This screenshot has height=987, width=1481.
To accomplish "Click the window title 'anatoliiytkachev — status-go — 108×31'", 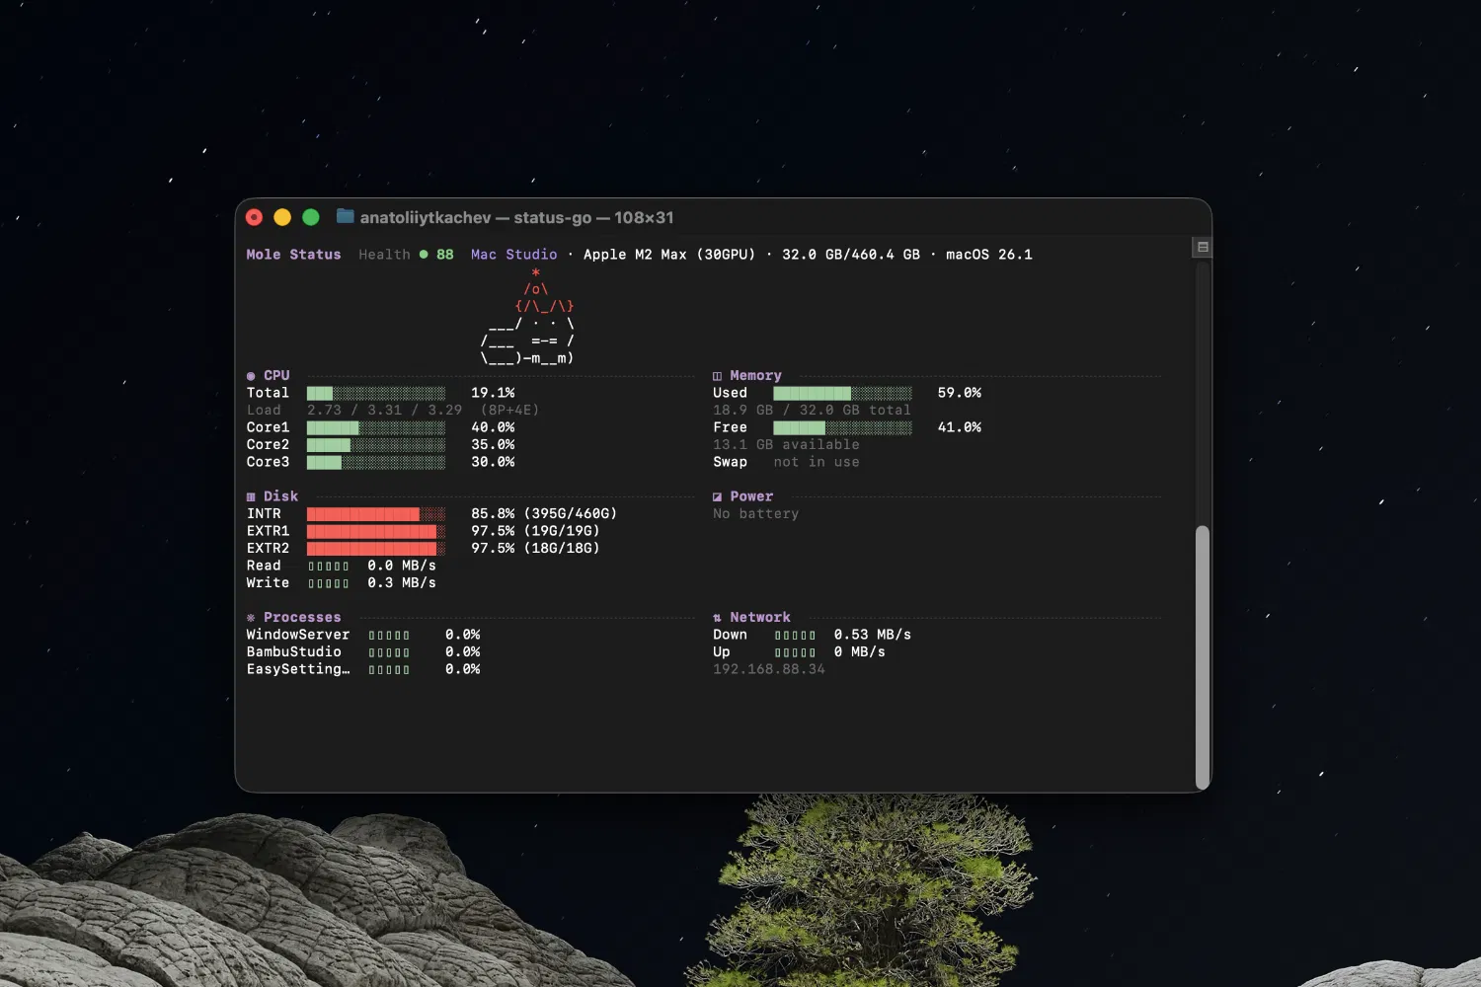I will pyautogui.click(x=516, y=217).
